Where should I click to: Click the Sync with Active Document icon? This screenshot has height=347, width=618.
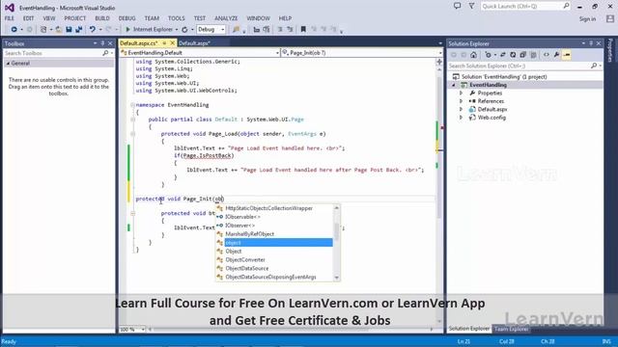pyautogui.click(x=502, y=55)
